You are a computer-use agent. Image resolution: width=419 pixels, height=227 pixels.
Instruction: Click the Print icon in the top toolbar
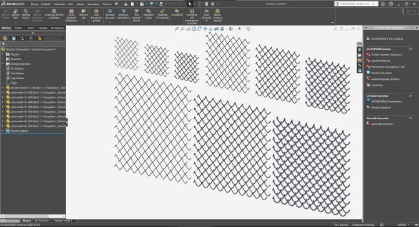[x=161, y=4]
